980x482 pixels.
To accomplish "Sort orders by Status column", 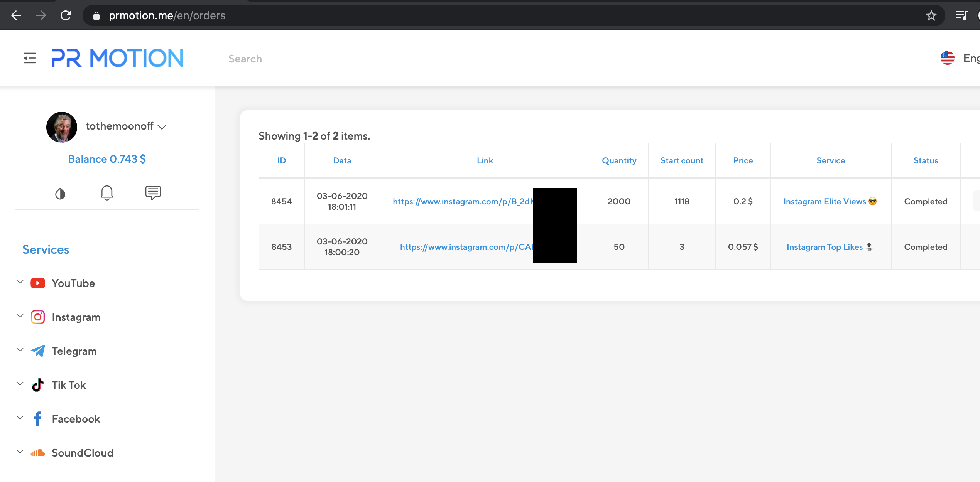I will point(926,160).
